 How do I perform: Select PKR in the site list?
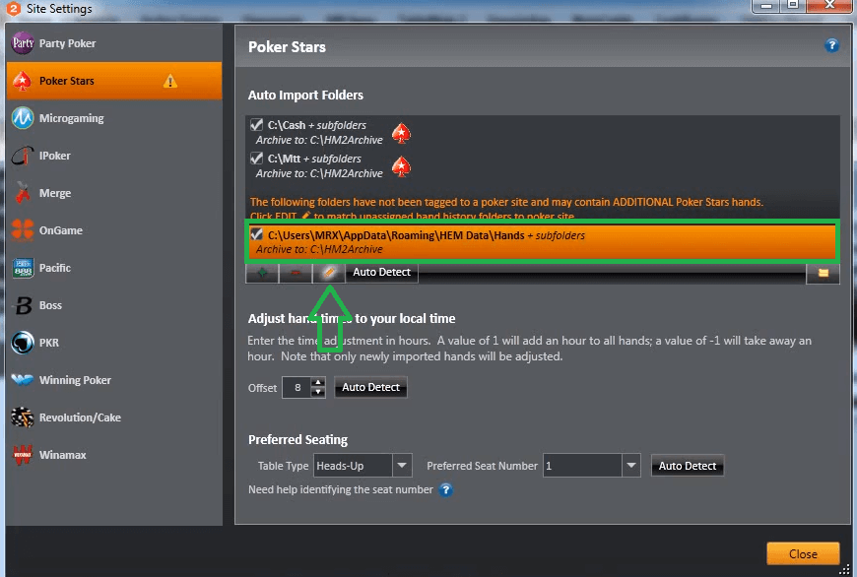coord(114,343)
